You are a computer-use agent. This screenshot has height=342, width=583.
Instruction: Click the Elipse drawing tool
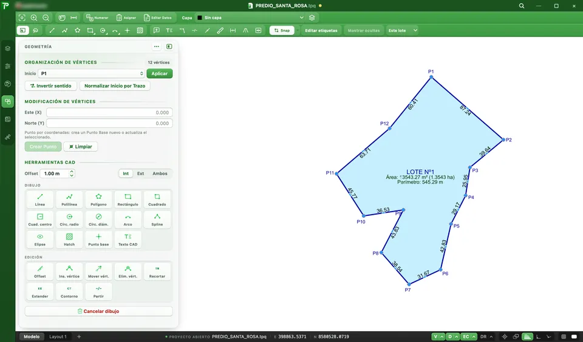(x=40, y=240)
